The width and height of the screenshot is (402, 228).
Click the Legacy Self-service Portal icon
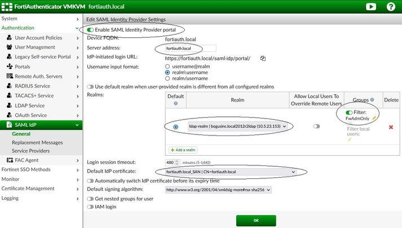point(9,56)
